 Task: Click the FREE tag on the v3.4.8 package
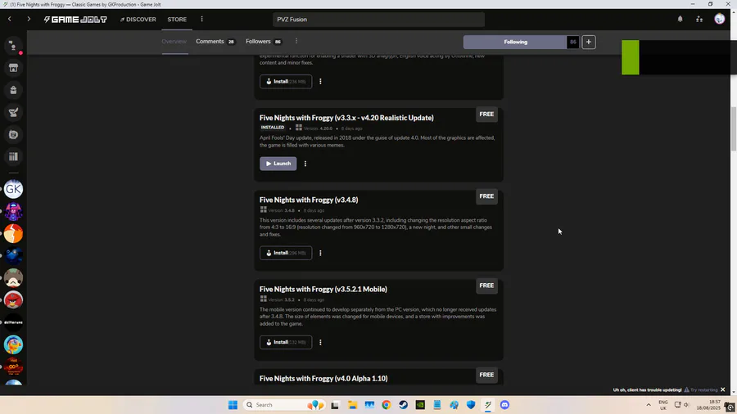(486, 196)
